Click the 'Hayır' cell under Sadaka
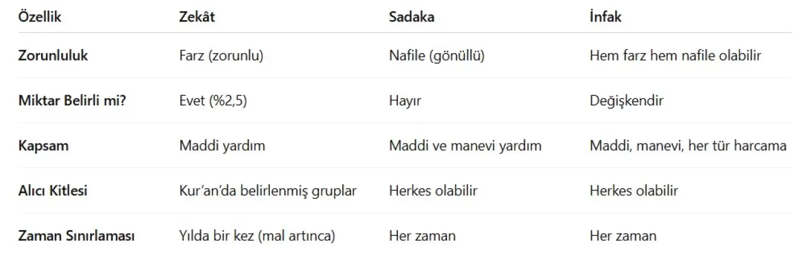807x276 pixels. pos(404,101)
